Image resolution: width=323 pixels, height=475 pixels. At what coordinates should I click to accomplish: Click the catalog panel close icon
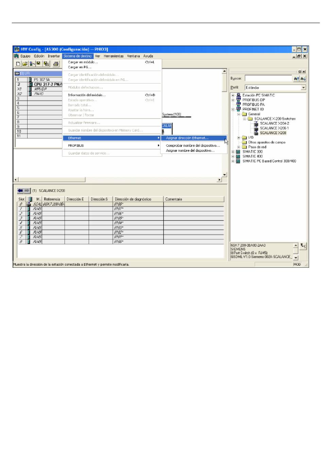304,72
